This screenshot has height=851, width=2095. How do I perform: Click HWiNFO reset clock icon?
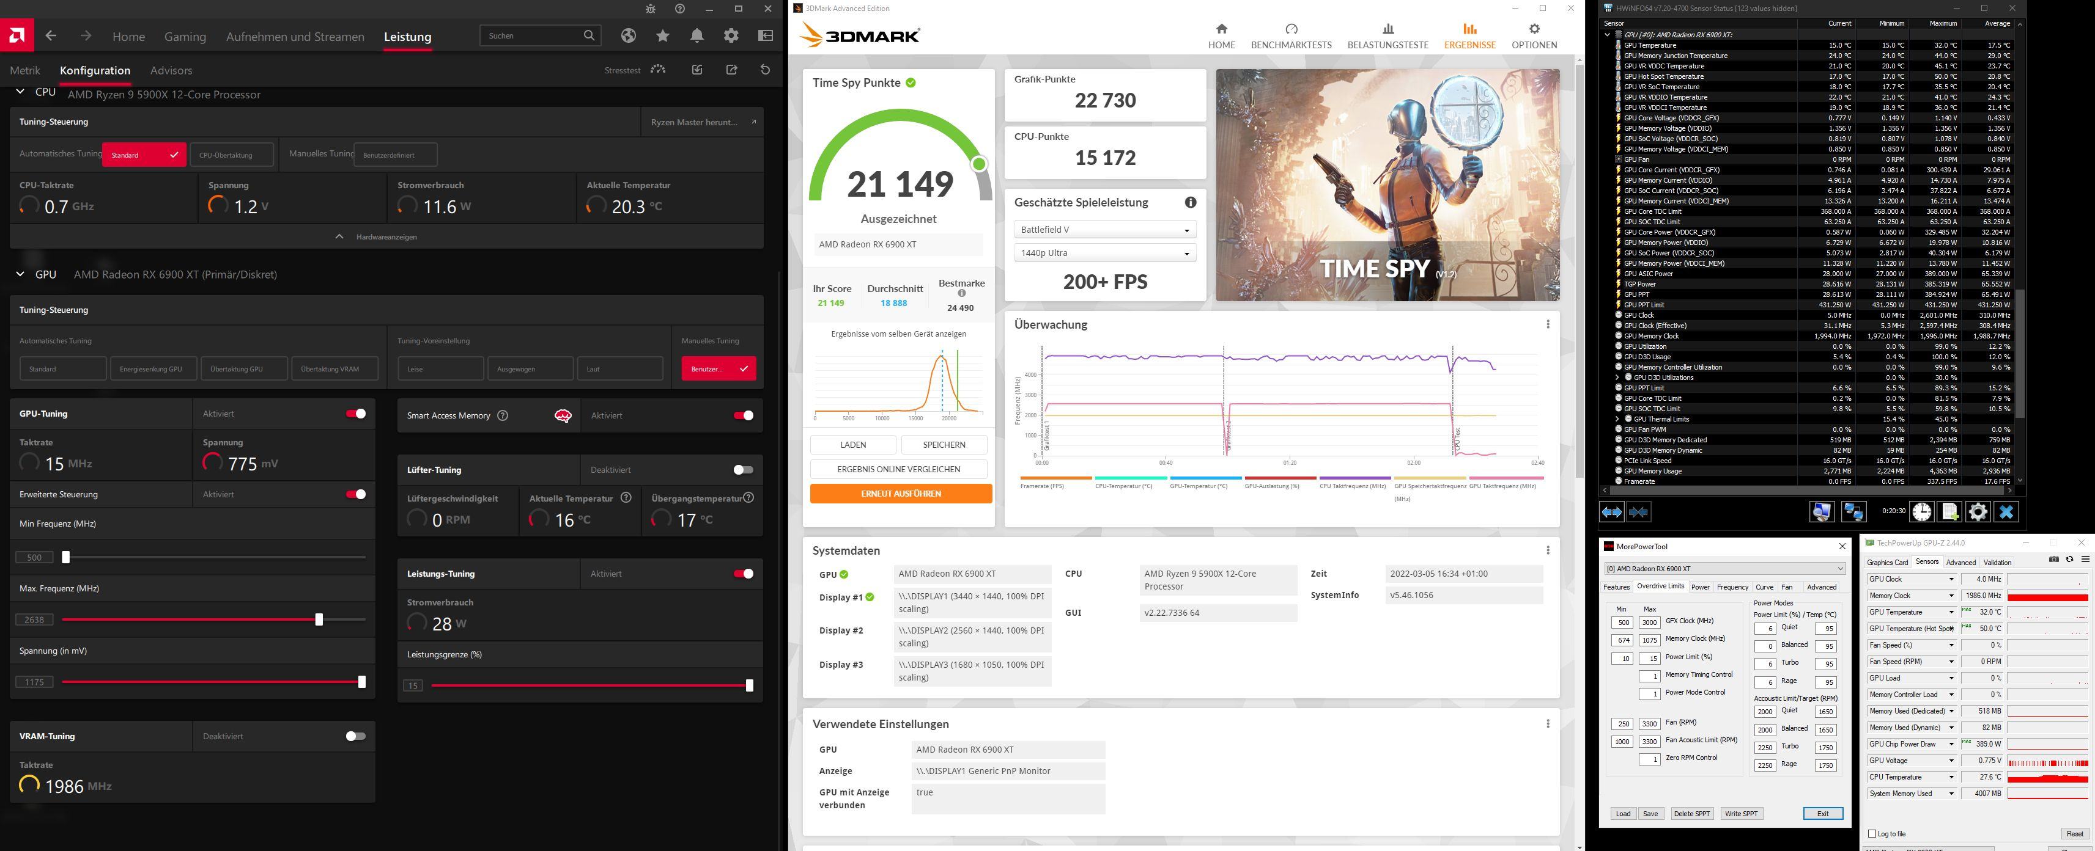point(1922,511)
